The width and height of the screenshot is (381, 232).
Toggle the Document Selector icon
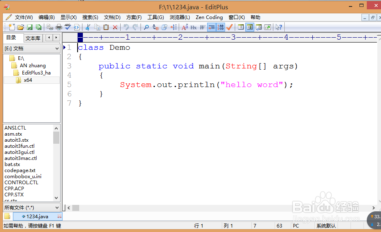click(241, 27)
